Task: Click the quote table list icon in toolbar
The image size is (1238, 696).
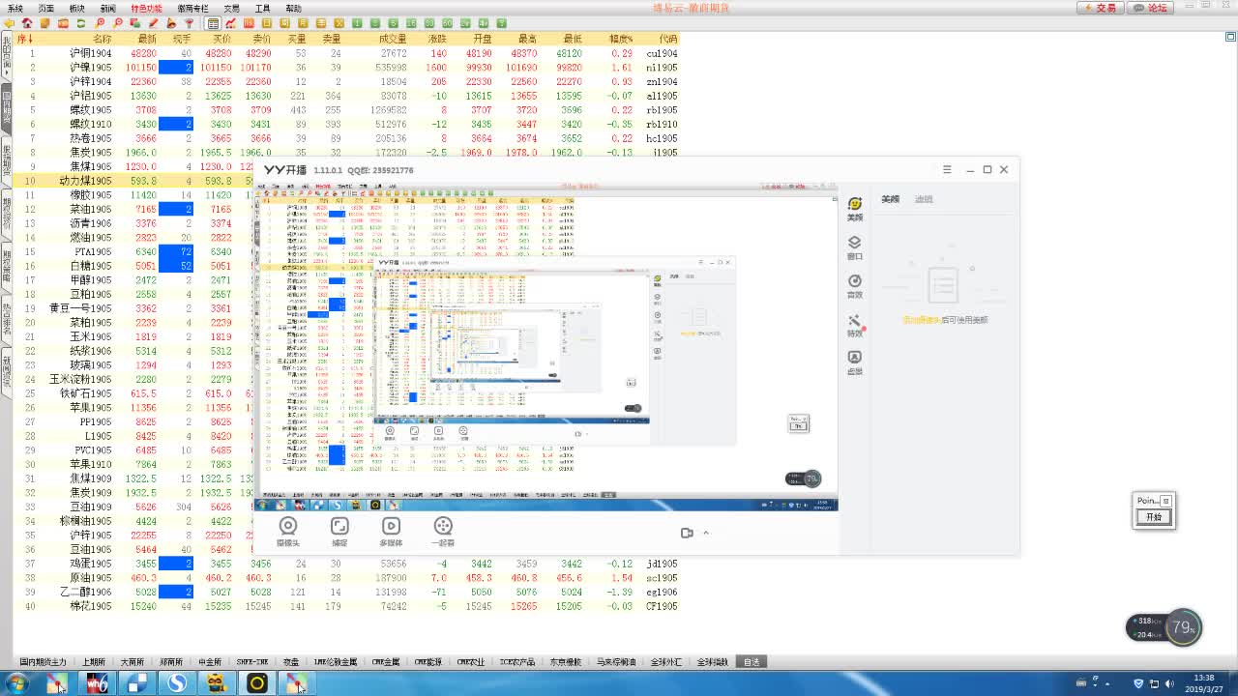Action: pos(214,23)
